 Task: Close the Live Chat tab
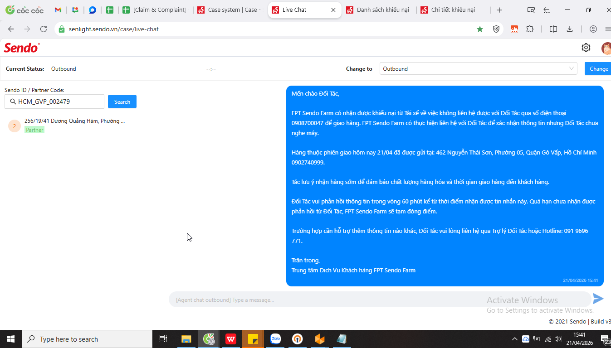pyautogui.click(x=333, y=10)
